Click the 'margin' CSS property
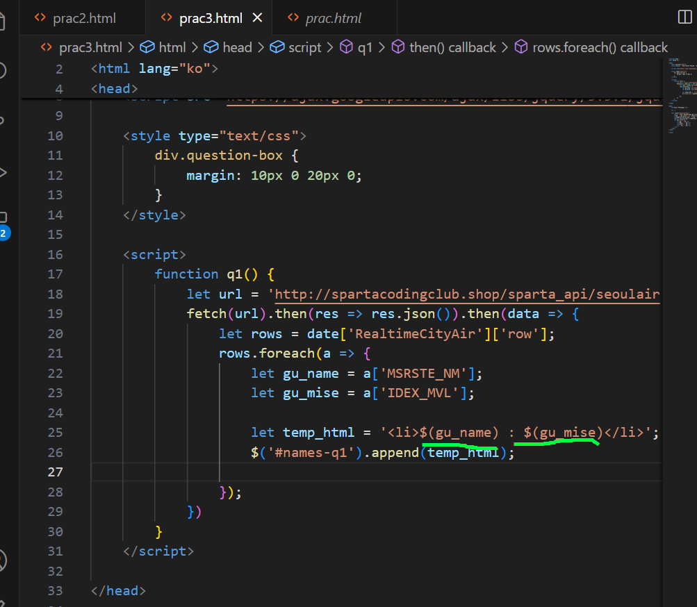 [211, 175]
